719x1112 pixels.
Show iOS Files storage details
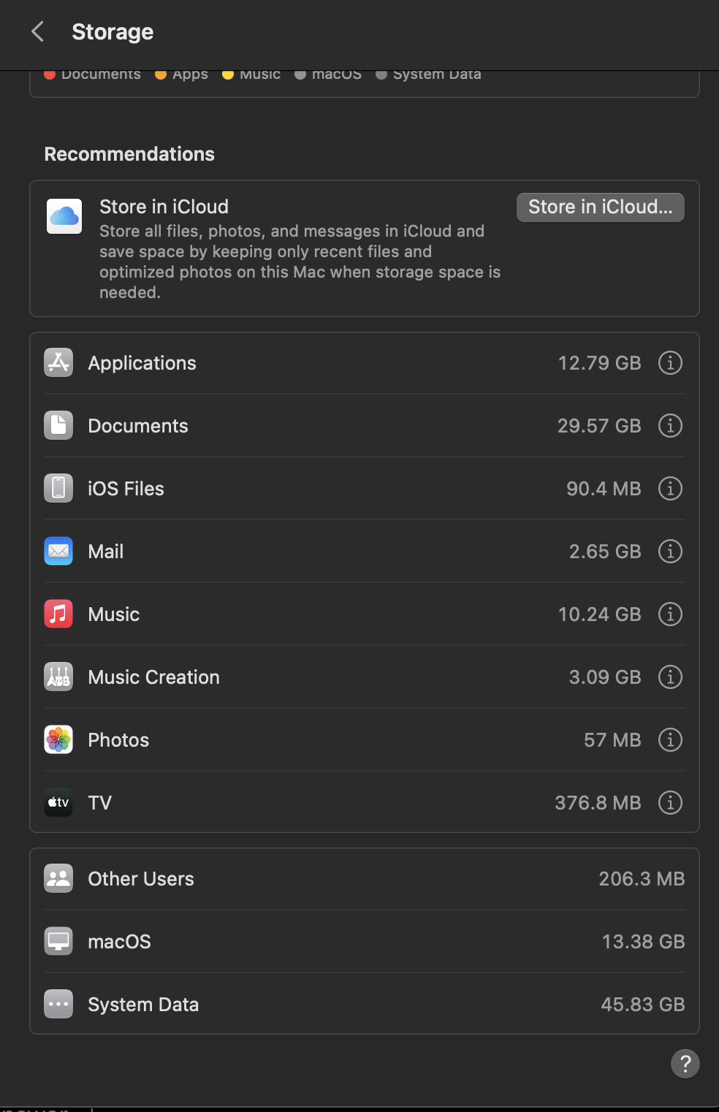click(x=670, y=489)
